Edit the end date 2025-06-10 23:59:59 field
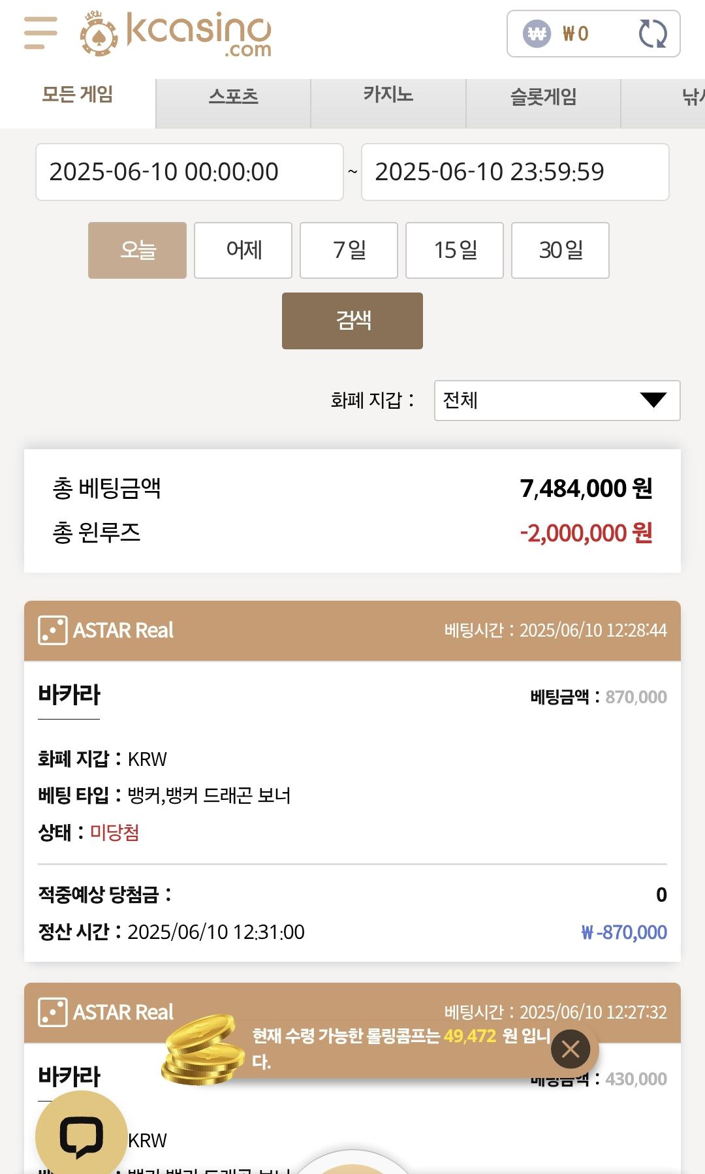705x1174 pixels. point(515,172)
